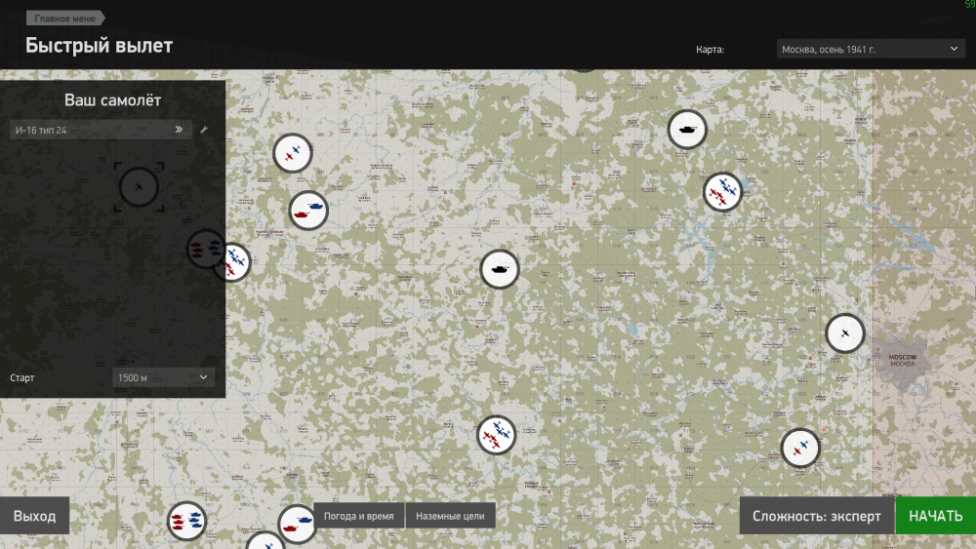
Task: Select the player plane marker in Ваш самолёт panel
Action: pos(139,186)
